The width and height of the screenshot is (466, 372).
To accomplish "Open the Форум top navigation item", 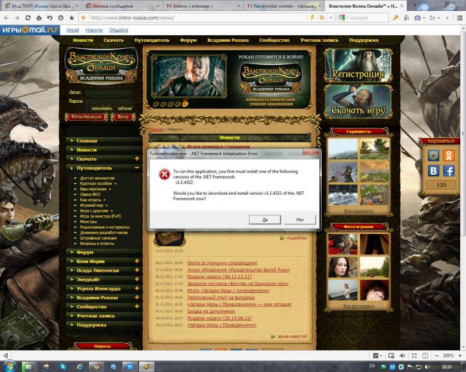I will 188,40.
